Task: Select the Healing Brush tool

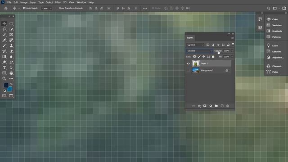Action: [11, 40]
